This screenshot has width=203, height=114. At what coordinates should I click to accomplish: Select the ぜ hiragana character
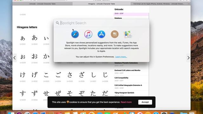point(58,93)
